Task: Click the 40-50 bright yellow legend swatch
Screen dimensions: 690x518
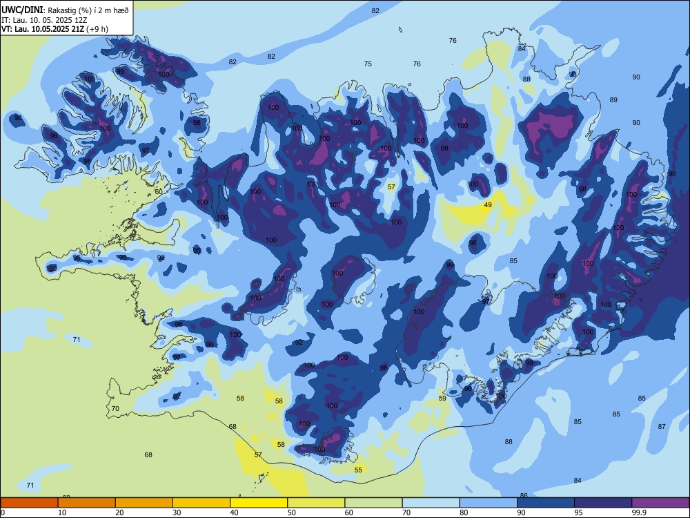Action: [259, 503]
